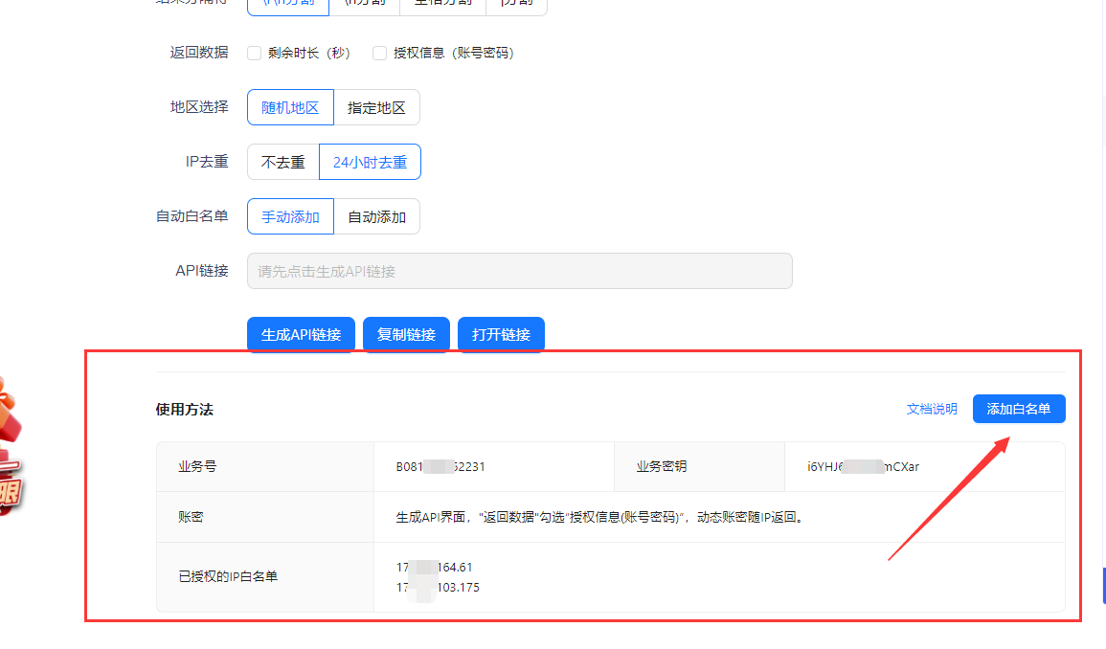Select the 24小时去重 option

point(370,163)
